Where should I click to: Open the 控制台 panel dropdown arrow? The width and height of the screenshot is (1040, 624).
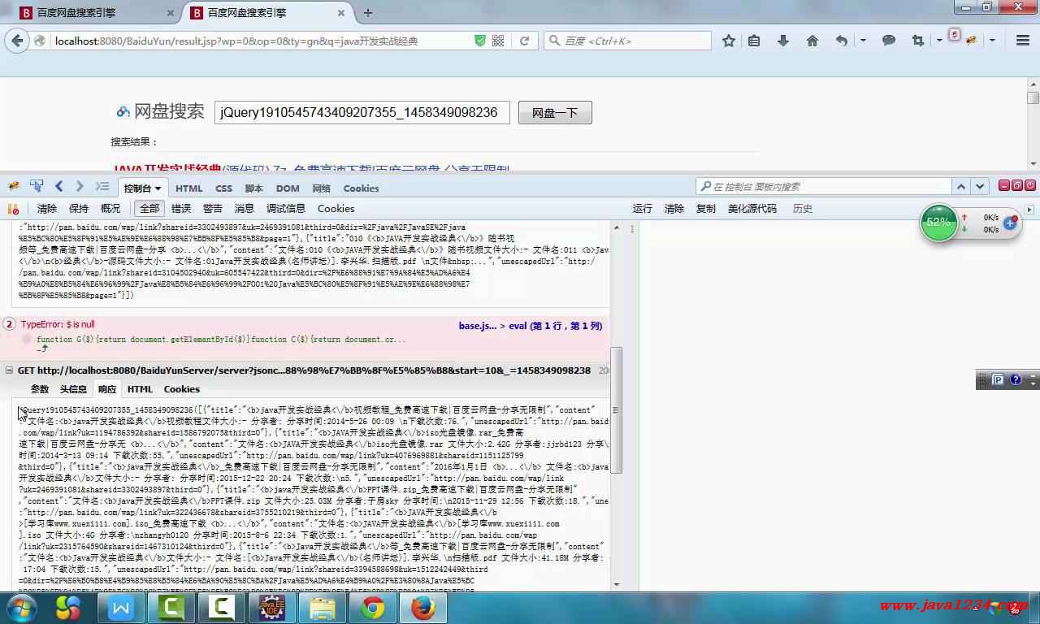point(158,188)
